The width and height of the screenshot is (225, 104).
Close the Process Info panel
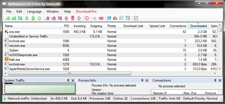(147, 80)
